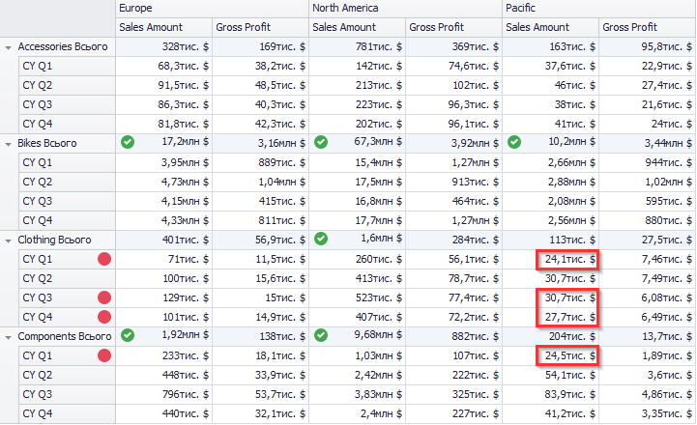
Task: Click cell 1,04млн $ in Bikes CY Q2
Action: pyautogui.click(x=260, y=183)
